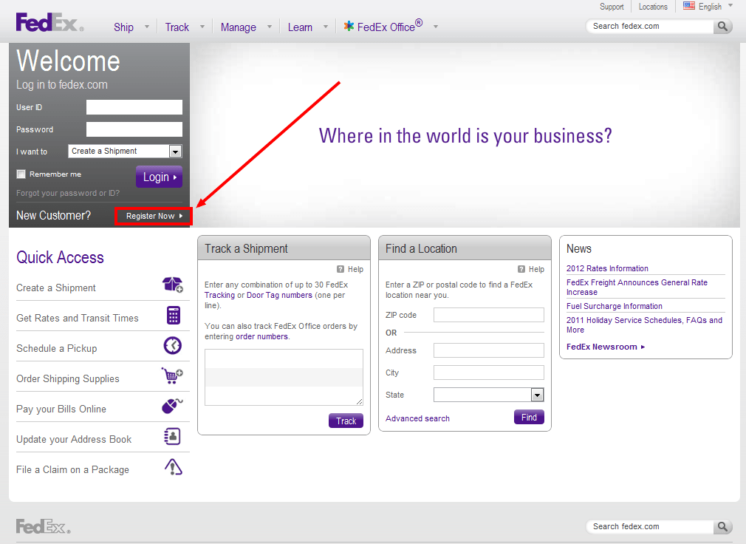Expand the Ship menu arrow
The width and height of the screenshot is (746, 544).
pos(147,27)
